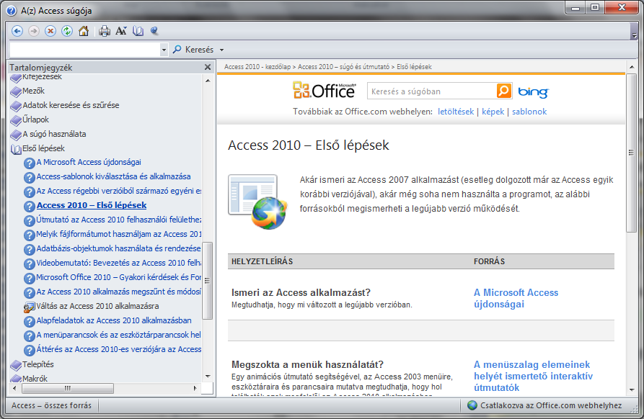The image size is (644, 419).
Task: Change font size with the AA icon
Action: pyautogui.click(x=121, y=31)
